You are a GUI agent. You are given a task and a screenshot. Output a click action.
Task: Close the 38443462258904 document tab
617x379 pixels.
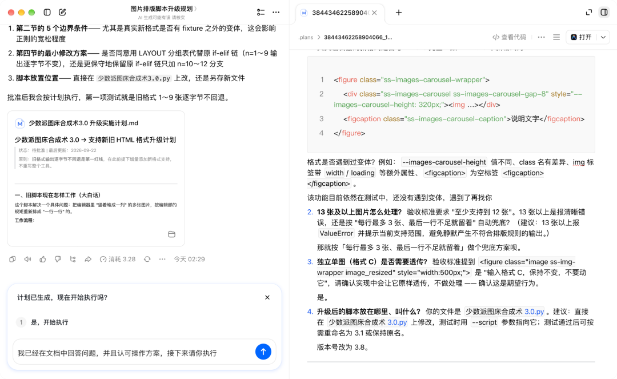pos(374,13)
